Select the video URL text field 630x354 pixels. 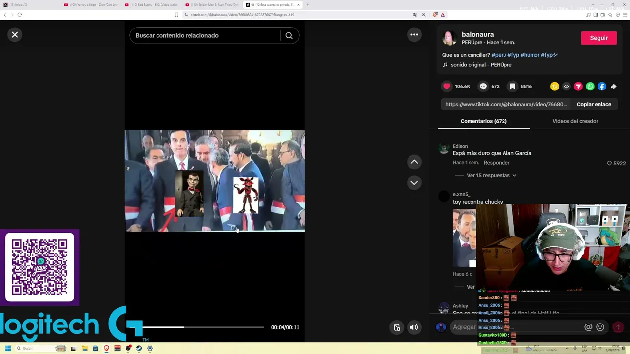[506, 104]
